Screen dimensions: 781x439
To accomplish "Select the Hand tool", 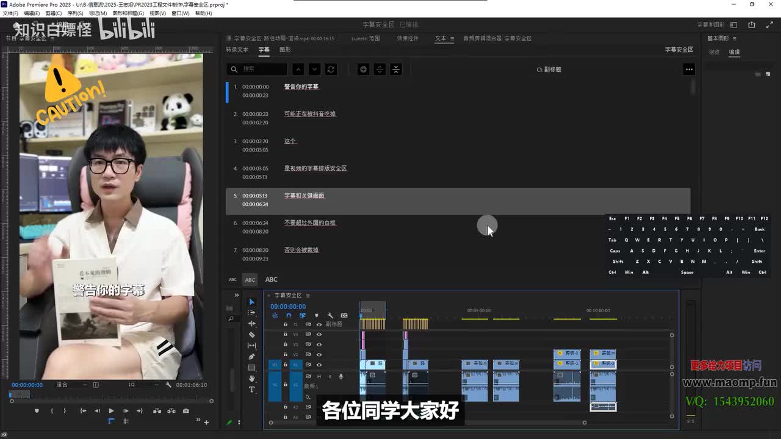I will coord(251,379).
